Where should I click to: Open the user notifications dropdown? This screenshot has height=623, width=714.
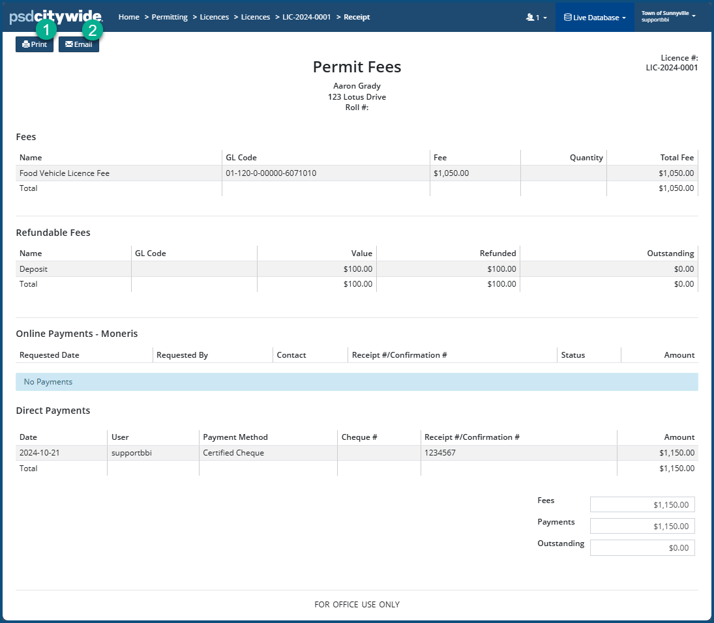536,18
